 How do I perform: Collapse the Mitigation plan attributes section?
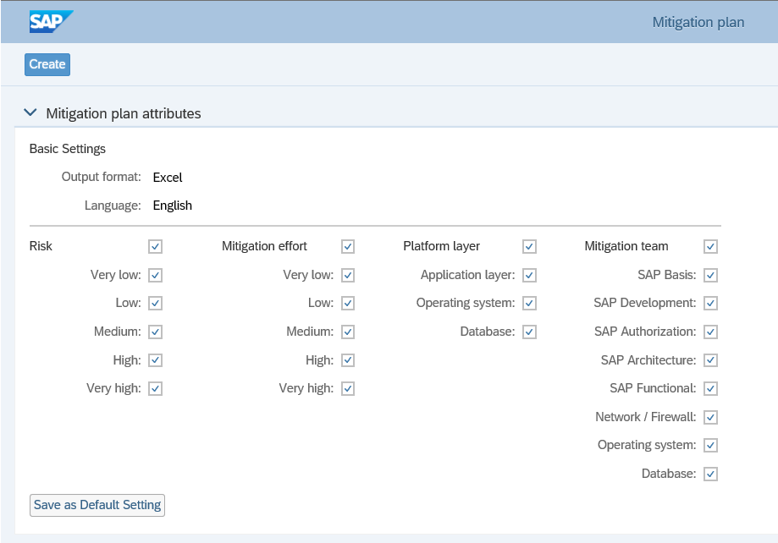pos(31,112)
